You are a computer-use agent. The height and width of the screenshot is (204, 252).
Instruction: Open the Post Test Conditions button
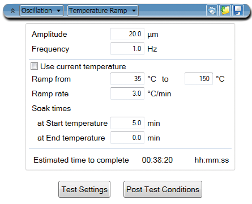pos(163,189)
